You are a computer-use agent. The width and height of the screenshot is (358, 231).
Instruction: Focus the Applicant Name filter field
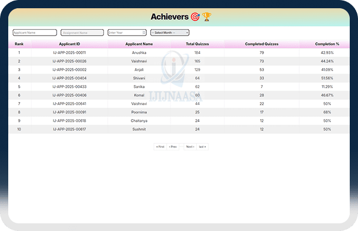point(35,33)
